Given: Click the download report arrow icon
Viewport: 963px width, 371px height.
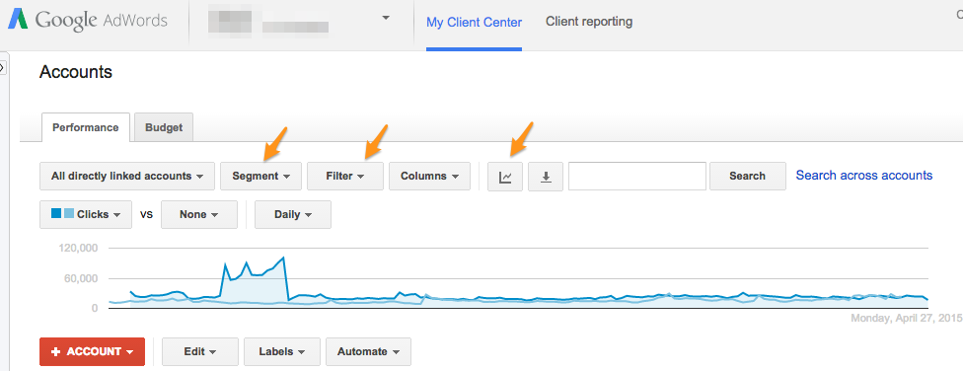Looking at the screenshot, I should pos(546,177).
